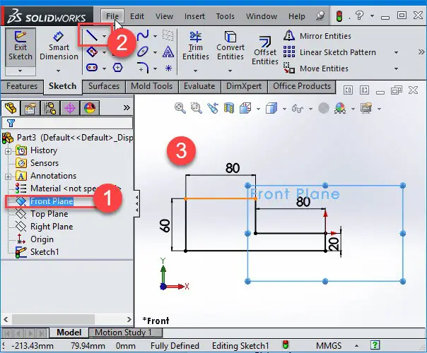Select the Line sketch tool

(x=92, y=35)
